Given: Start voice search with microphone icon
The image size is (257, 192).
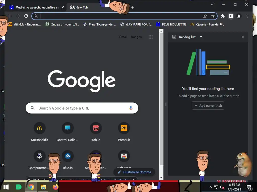Looking at the screenshot, I should click(x=131, y=108).
